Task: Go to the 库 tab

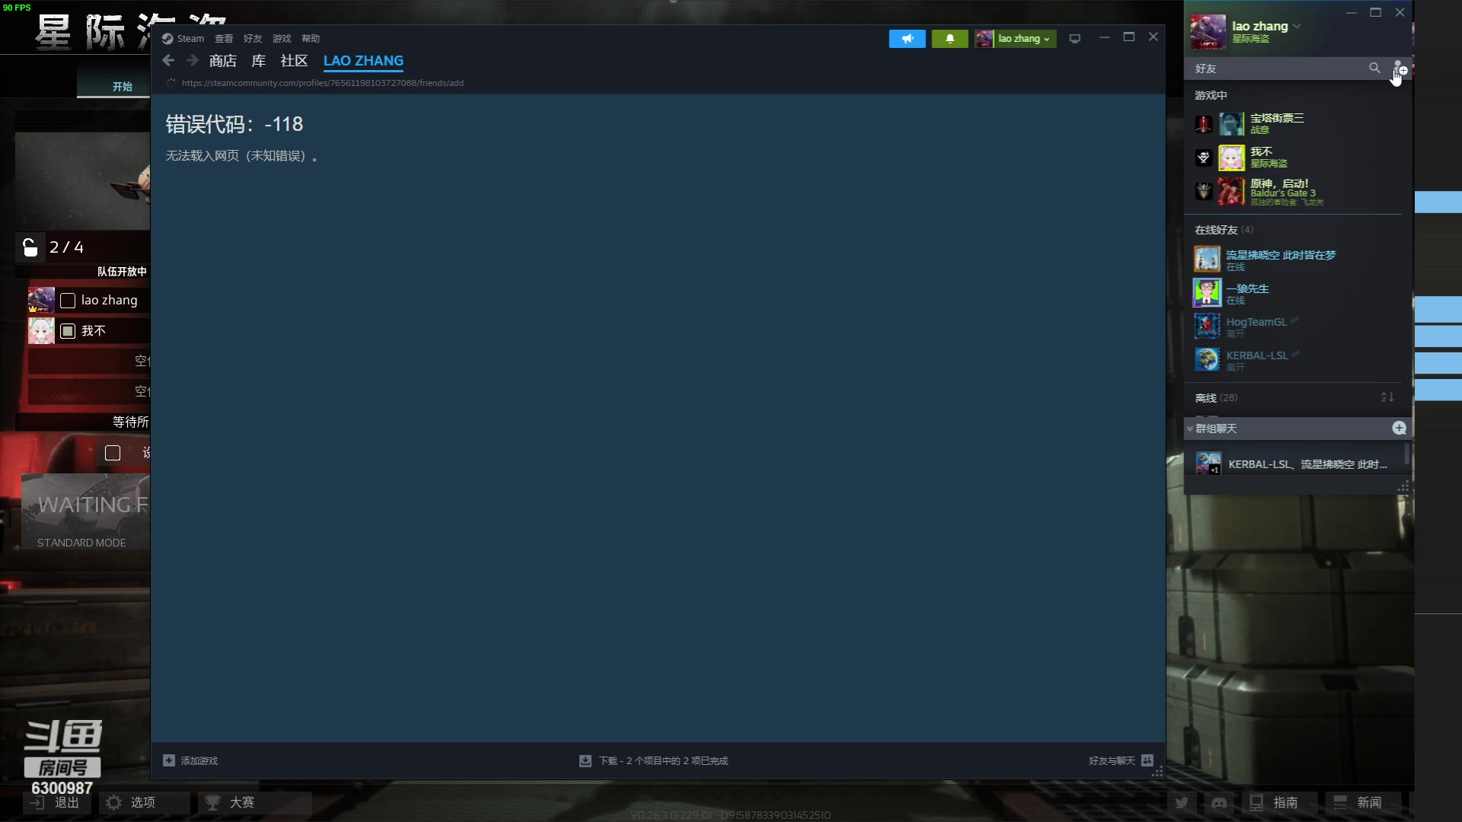Action: (259, 61)
